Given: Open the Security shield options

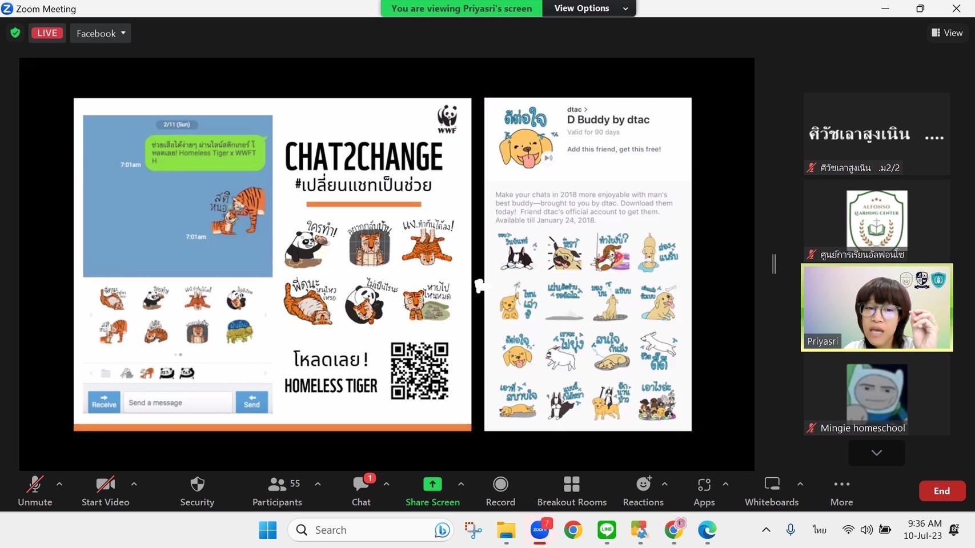Looking at the screenshot, I should (x=197, y=491).
